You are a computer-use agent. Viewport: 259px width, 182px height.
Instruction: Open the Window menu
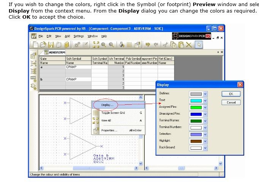(93, 36)
